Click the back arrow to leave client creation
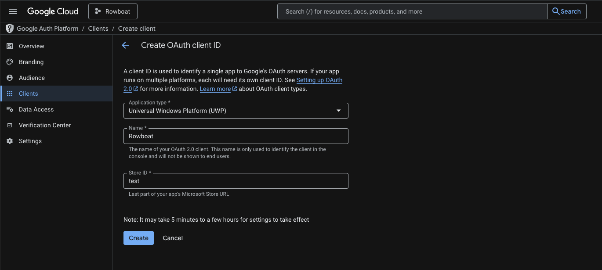The height and width of the screenshot is (270, 602). click(125, 45)
